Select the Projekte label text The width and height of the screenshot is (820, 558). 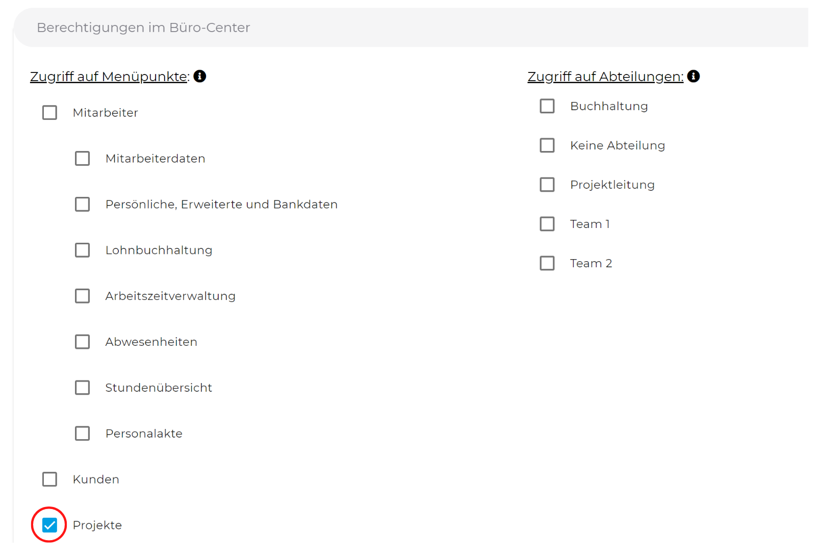(x=97, y=525)
